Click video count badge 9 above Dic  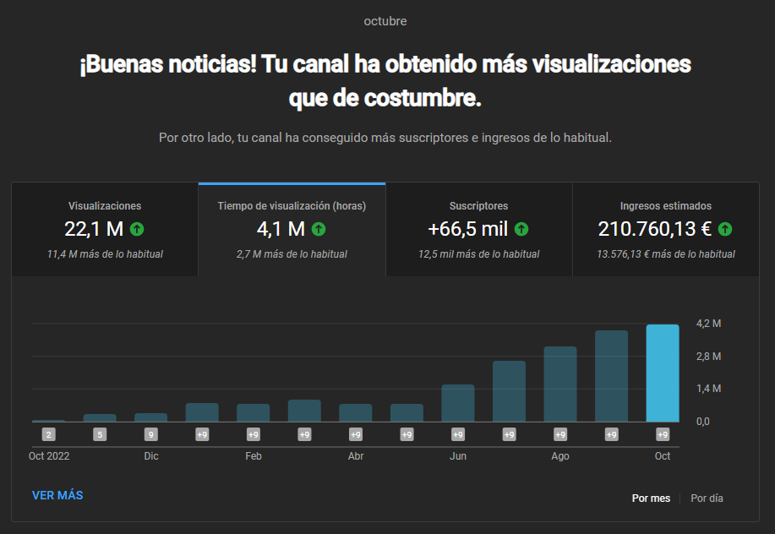click(150, 434)
